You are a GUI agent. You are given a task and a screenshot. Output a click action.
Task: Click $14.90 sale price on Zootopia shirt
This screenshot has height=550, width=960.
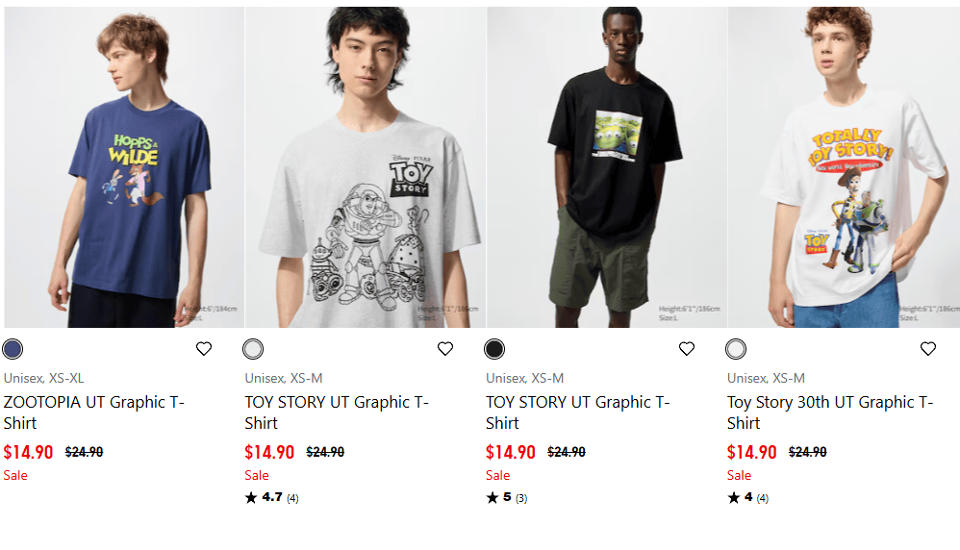[x=28, y=452]
